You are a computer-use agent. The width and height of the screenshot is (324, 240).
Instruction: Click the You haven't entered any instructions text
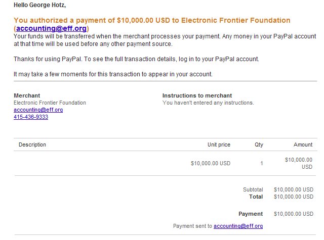point(208,103)
